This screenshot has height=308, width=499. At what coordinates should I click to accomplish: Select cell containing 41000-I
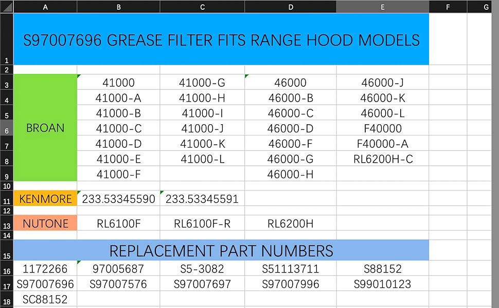point(202,113)
